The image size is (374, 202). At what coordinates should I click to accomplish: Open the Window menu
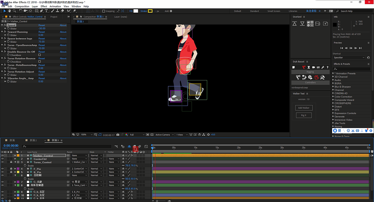pyautogui.click(x=76, y=6)
